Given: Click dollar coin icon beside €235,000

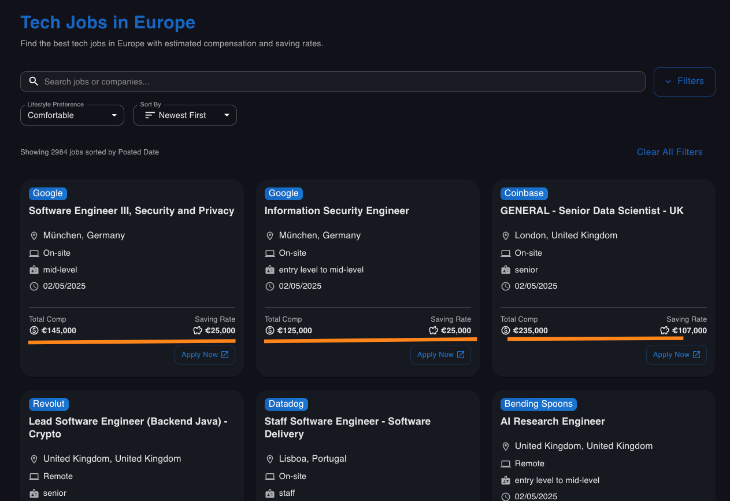Looking at the screenshot, I should tap(505, 331).
